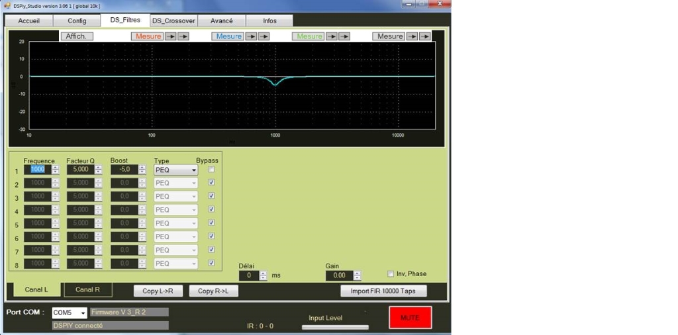Switch to the DS_Crossover tab

173,20
